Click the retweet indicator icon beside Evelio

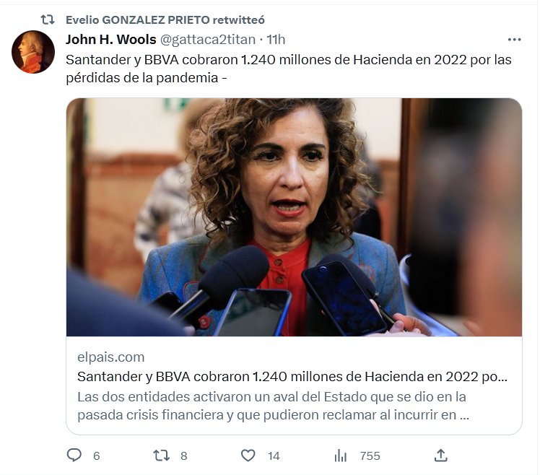[48, 19]
